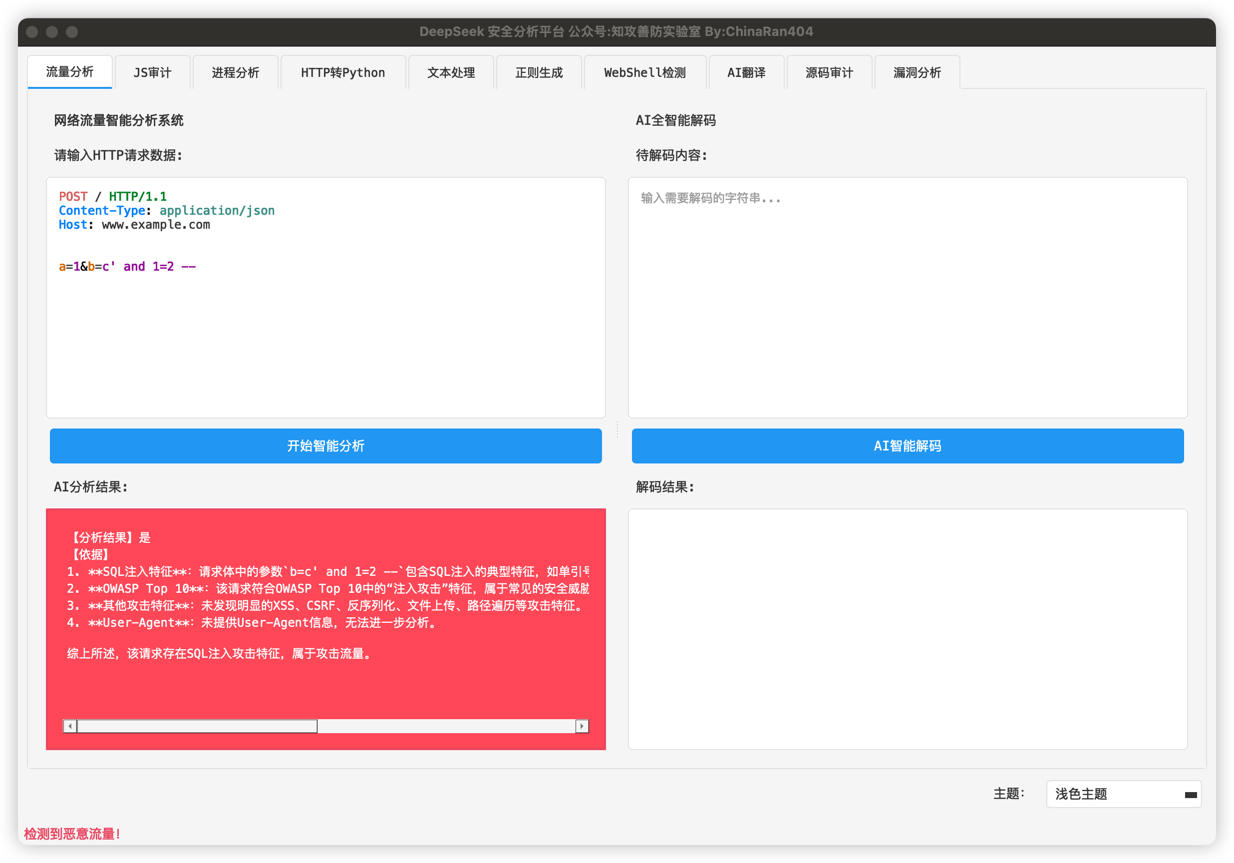Click the 解码结果 output area
1234x863 pixels.
(x=907, y=629)
